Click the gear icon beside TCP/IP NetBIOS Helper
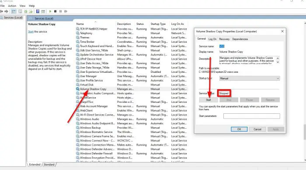The image size is (306, 170). (78, 29)
